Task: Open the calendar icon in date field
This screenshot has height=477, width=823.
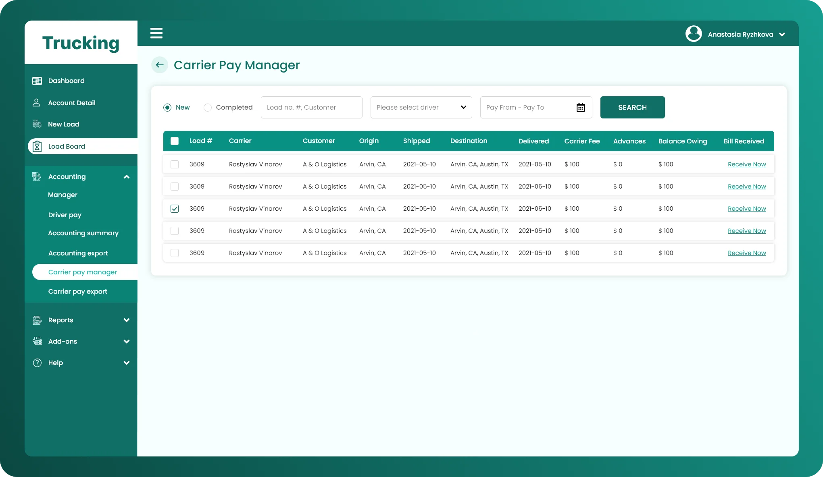Action: 581,107
